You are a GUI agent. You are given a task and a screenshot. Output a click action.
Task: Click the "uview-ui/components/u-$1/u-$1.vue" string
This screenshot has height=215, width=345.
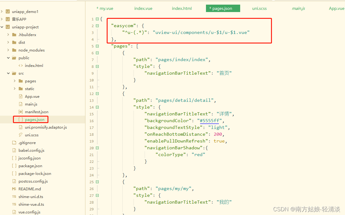[x=201, y=32]
